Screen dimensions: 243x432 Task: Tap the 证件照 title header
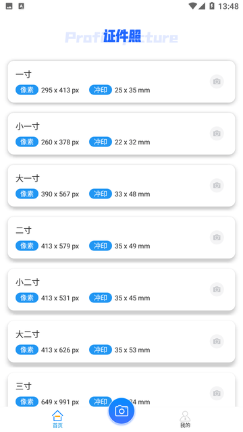[122, 36]
